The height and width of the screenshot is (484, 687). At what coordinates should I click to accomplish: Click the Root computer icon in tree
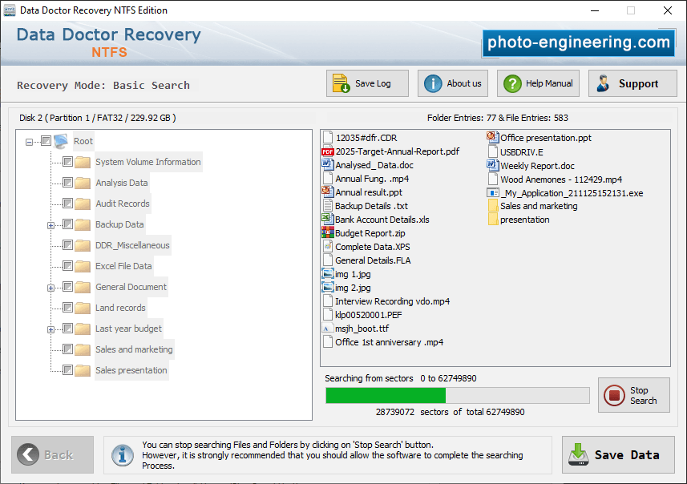pos(61,141)
